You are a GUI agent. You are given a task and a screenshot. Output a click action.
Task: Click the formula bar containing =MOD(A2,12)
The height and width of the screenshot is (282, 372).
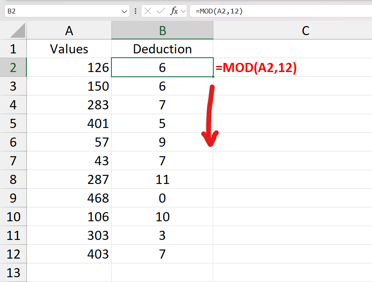click(281, 11)
